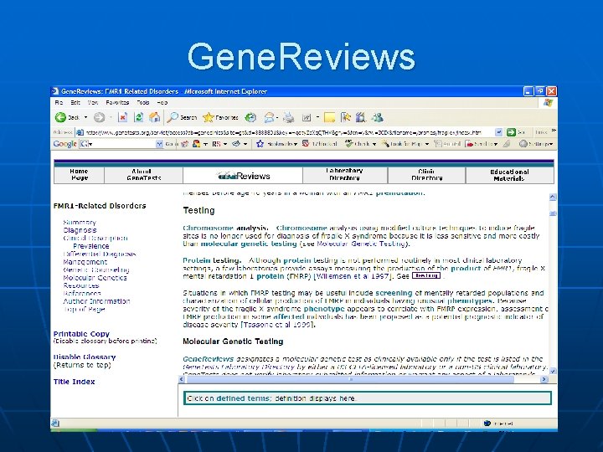Open the Favorites menu
The image size is (603, 452).
click(x=117, y=103)
